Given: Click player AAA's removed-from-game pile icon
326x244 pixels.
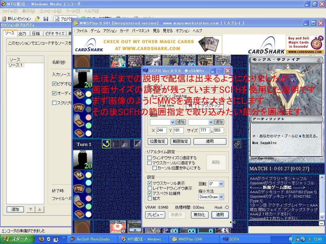Looking at the screenshot, I should (79, 214).
